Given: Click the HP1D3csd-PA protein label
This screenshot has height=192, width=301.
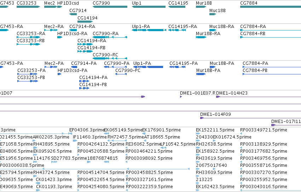Looking at the screenshot, I should 73,70.
